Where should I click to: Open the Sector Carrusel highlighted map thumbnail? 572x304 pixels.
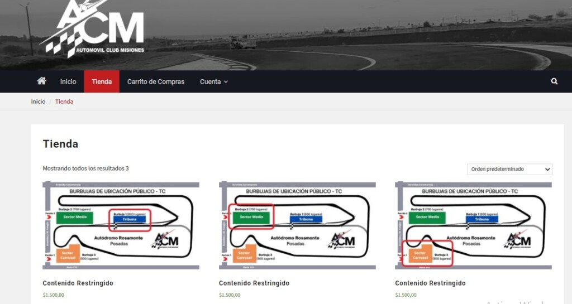tap(473, 225)
